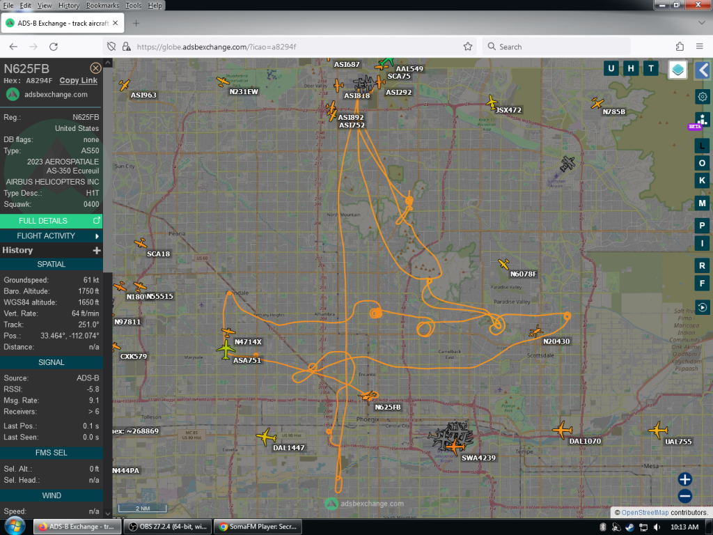
Task: Select the N231EW aircraft icon
Action: (223, 82)
